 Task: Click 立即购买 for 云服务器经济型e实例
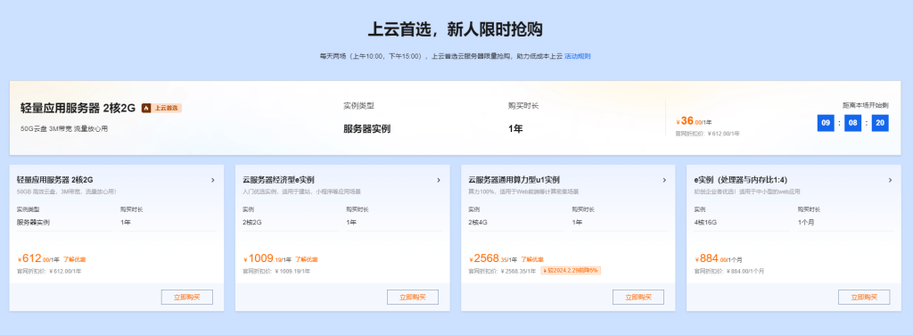click(412, 298)
